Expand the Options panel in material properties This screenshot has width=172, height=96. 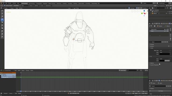(x=152, y=63)
